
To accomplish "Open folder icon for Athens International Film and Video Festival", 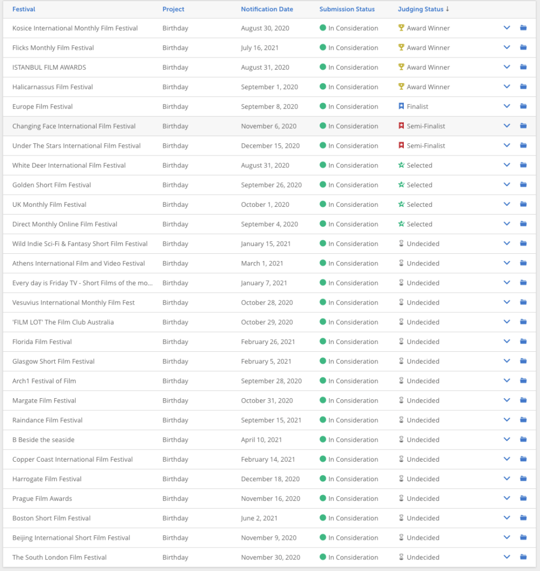I will pos(523,263).
